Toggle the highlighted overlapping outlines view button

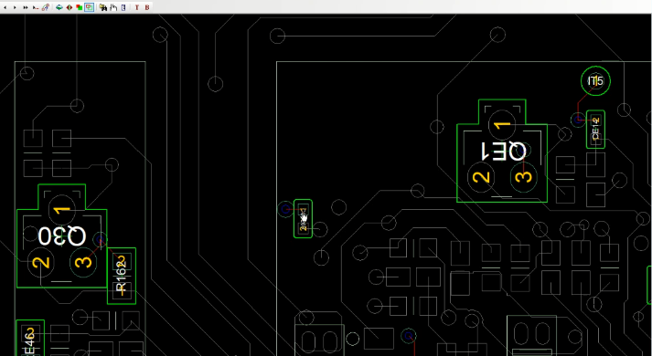(x=89, y=7)
